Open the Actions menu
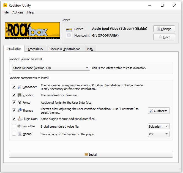This screenshot has width=183, height=173. tap(18, 12)
